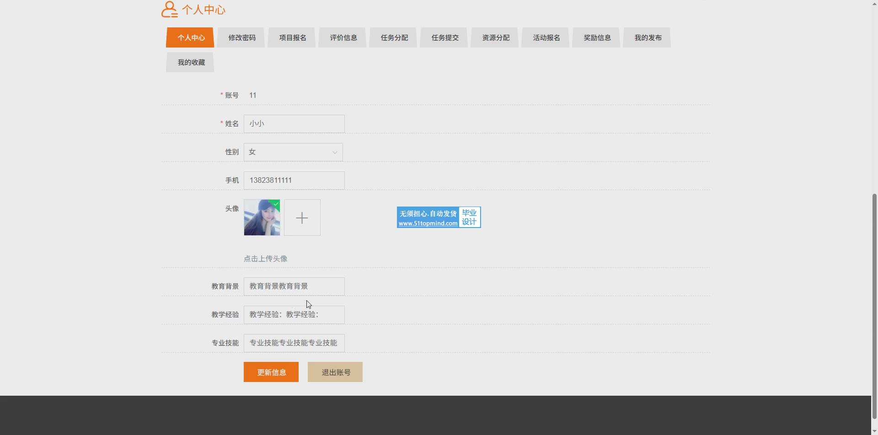Select the 评价信息 tab

[343, 38]
